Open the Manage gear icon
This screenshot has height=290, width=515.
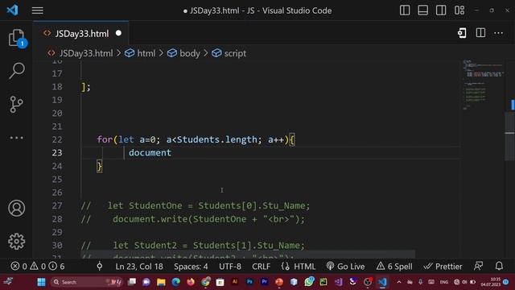tap(16, 242)
